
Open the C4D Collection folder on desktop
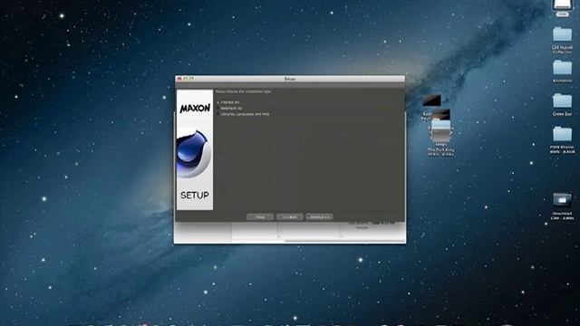[x=562, y=35]
